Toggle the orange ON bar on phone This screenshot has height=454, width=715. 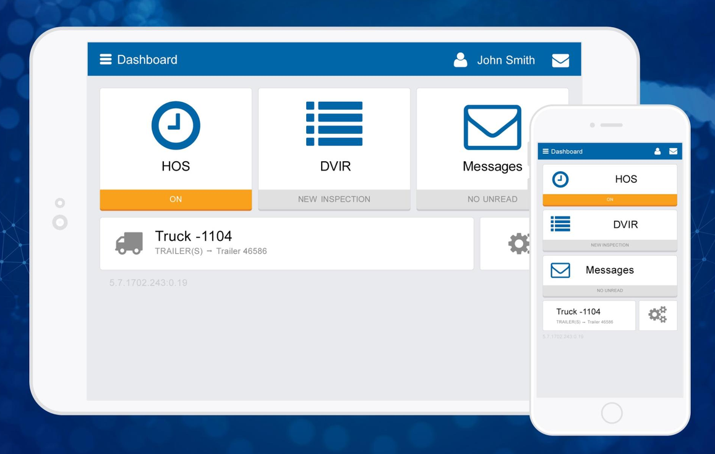[610, 200]
